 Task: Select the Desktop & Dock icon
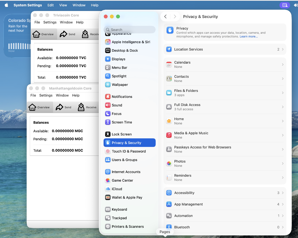[x=108, y=51]
